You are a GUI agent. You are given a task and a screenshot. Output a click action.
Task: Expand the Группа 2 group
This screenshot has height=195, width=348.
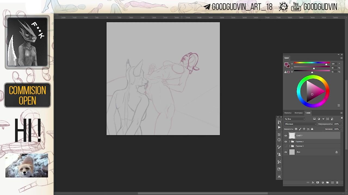(x=290, y=142)
